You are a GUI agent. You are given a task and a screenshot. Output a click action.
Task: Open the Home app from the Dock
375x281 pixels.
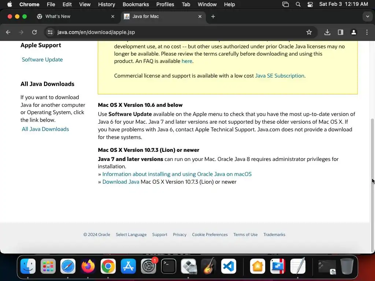(257, 266)
